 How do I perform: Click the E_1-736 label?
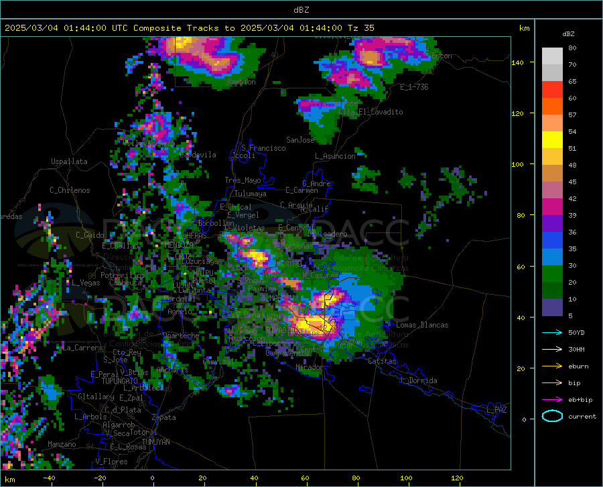[x=414, y=87]
